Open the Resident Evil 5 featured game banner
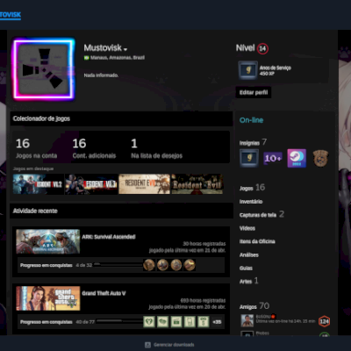This screenshot has width=351, height=351. pyautogui.click(x=144, y=184)
